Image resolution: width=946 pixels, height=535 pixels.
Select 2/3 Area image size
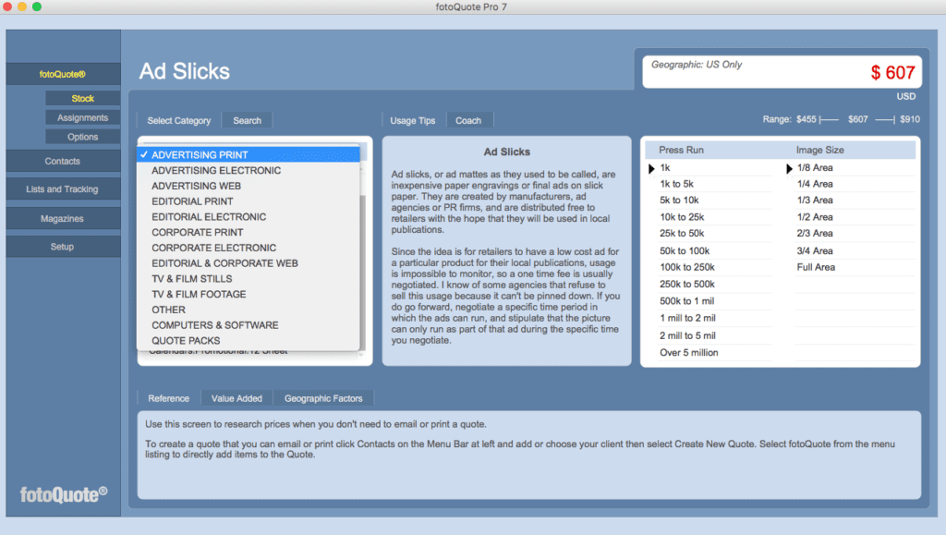point(815,234)
